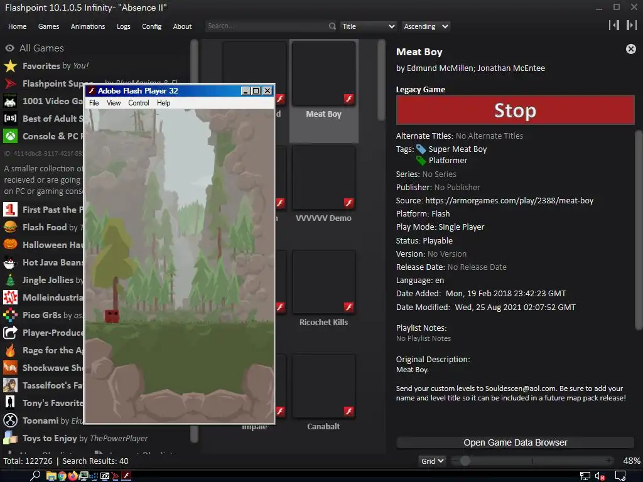Open the Shockwave Shockers playlist icon
The image size is (643, 482).
click(x=10, y=368)
